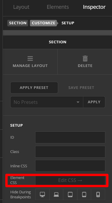Select the Inspector tab
This screenshot has width=112, height=203.
point(94,7)
